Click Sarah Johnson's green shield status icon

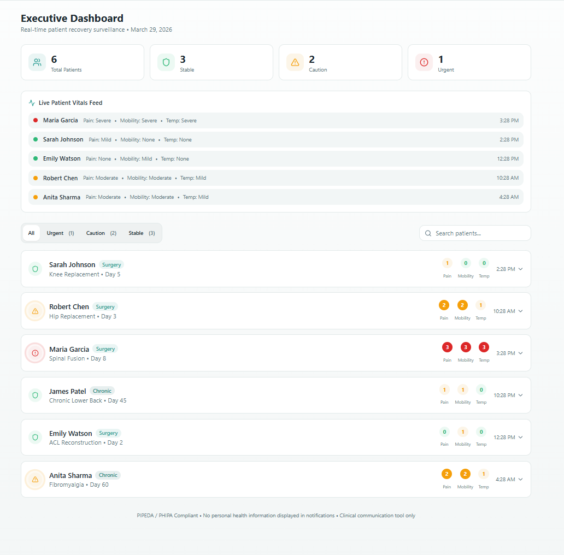[36, 269]
